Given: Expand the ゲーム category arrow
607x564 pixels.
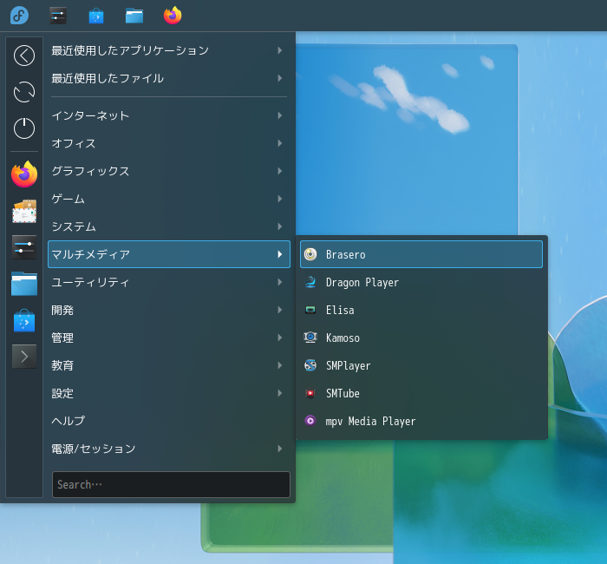Looking at the screenshot, I should (279, 199).
